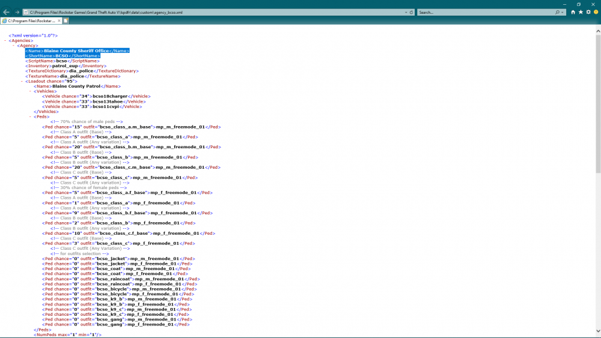This screenshot has width=601, height=338.
Task: Open the search provider dropdown arrow
Action: [563, 12]
